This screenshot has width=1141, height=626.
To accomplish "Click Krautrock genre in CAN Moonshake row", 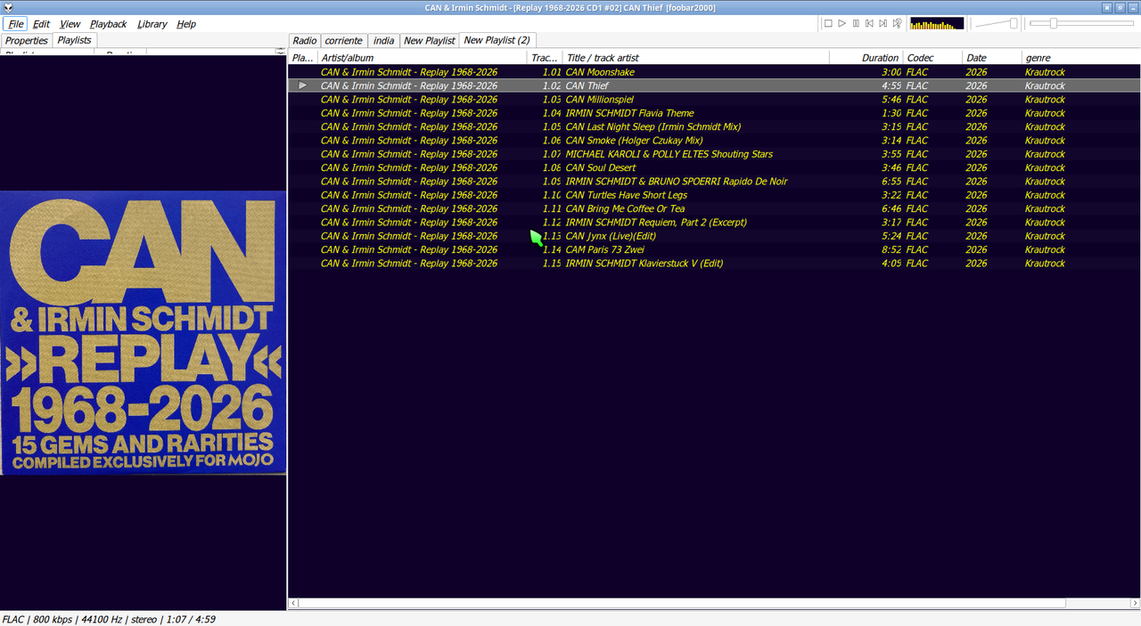I will (x=1045, y=72).
